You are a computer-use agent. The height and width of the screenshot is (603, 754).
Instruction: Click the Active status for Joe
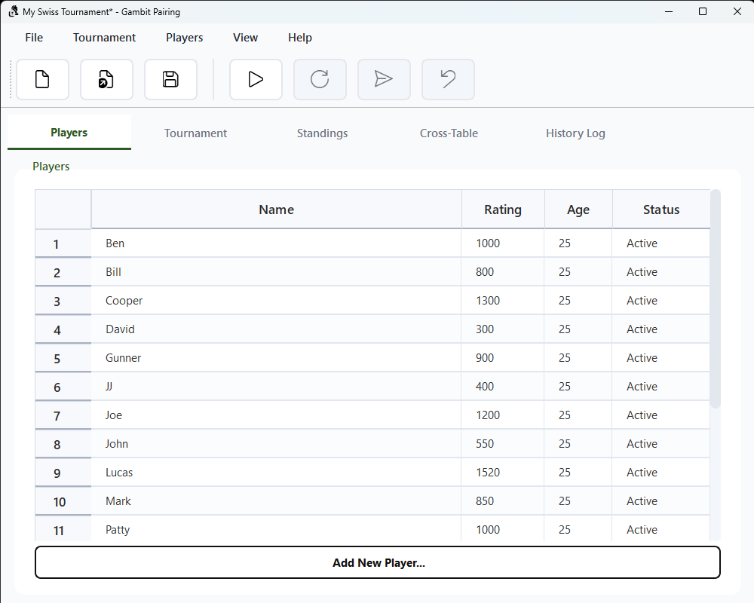point(642,415)
